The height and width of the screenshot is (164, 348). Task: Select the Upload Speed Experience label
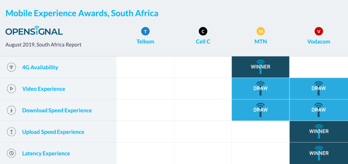[x=53, y=132]
